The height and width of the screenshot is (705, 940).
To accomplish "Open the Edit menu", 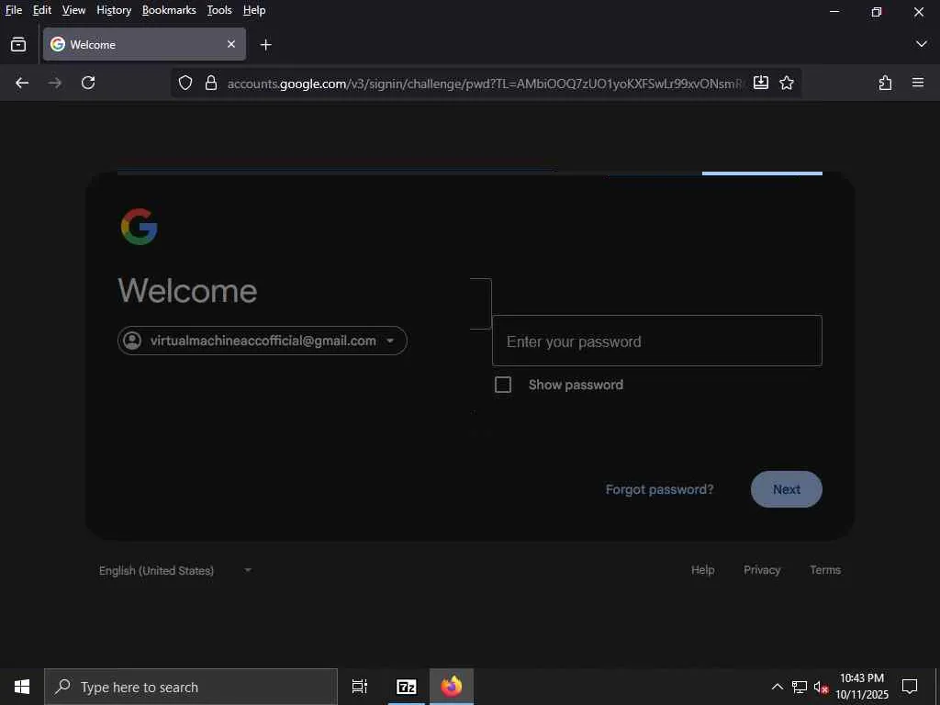I will pyautogui.click(x=42, y=10).
